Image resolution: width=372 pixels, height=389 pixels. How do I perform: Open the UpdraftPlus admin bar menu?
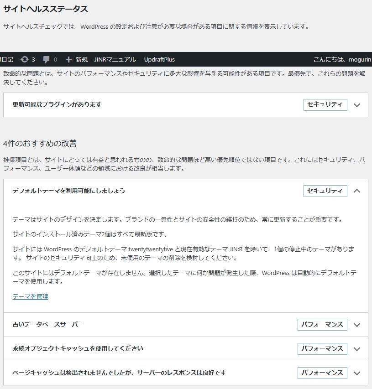tap(159, 59)
